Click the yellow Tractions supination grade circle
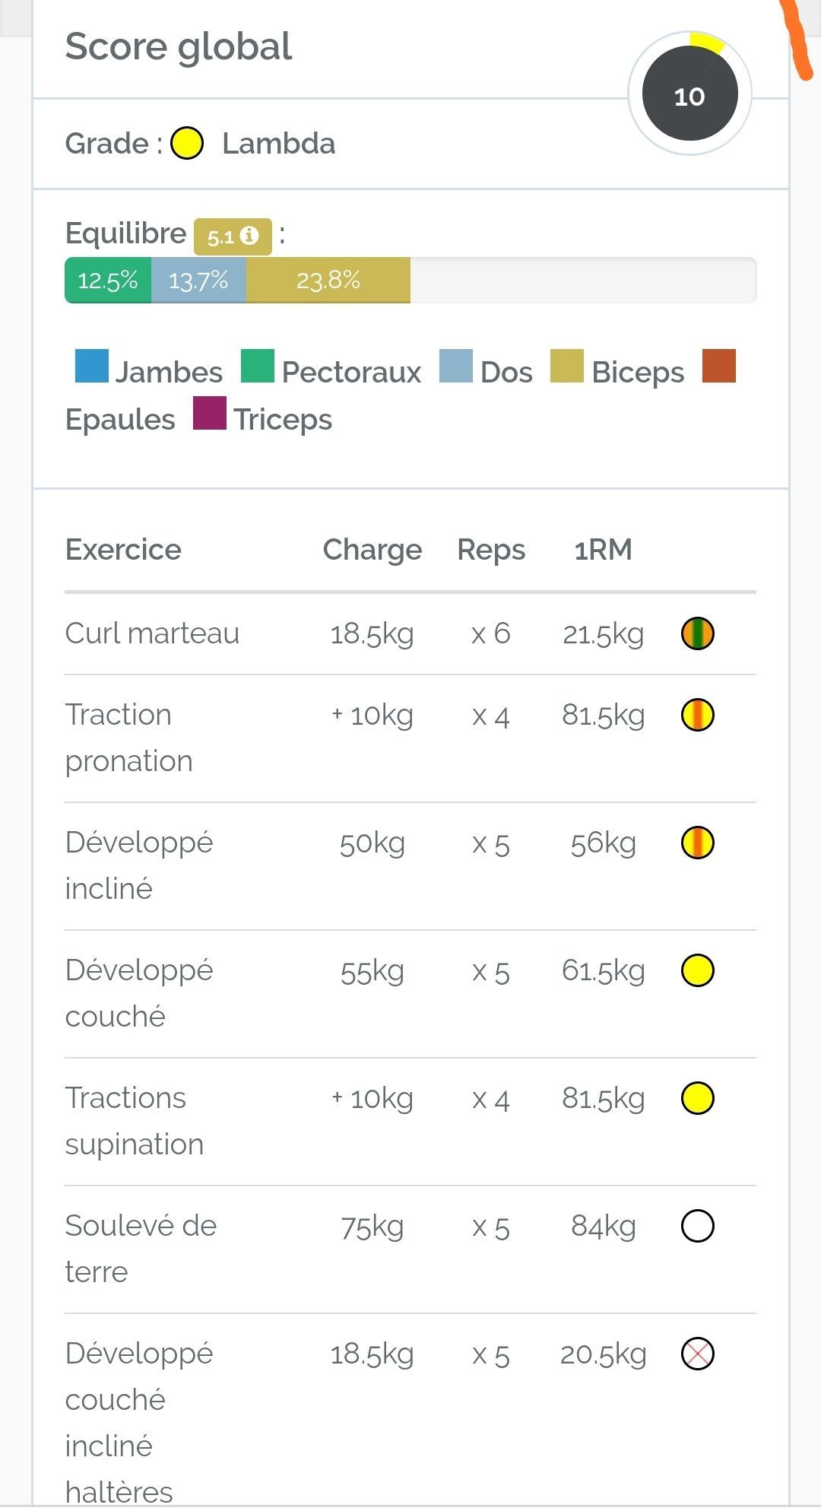This screenshot has width=821, height=1508. (x=697, y=1099)
